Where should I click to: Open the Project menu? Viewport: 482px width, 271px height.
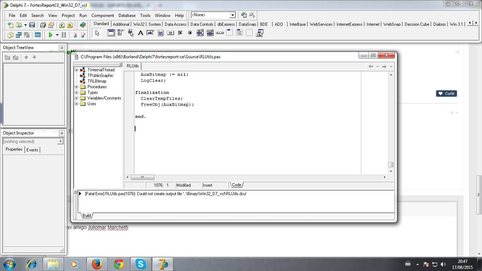[x=68, y=16]
